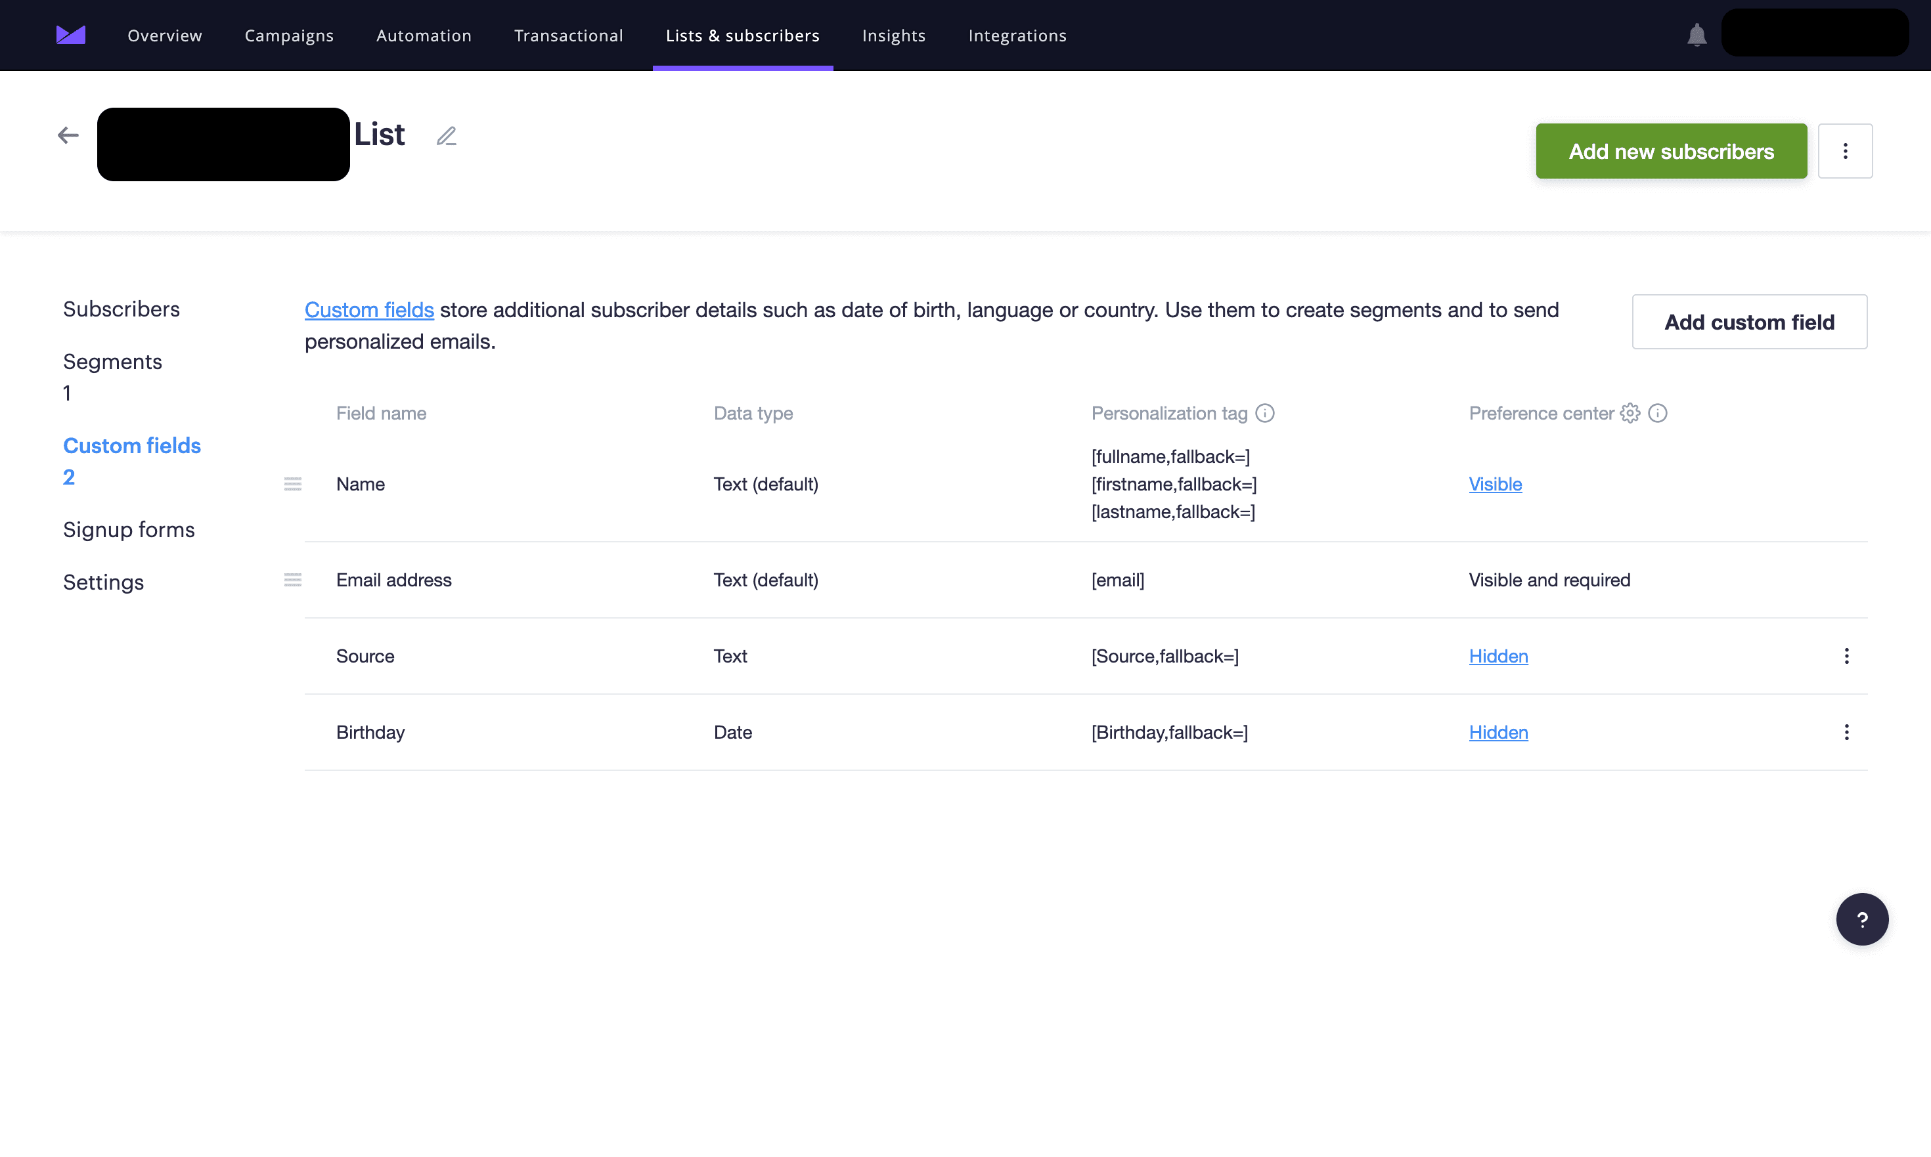This screenshot has width=1931, height=1157.
Task: Show the Preference center info tooltip
Action: [x=1658, y=413]
